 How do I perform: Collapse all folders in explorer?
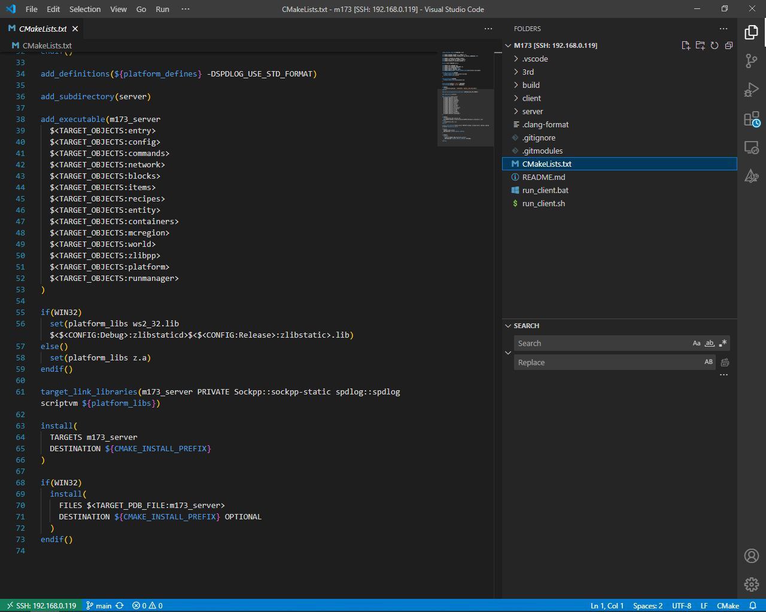pos(729,45)
